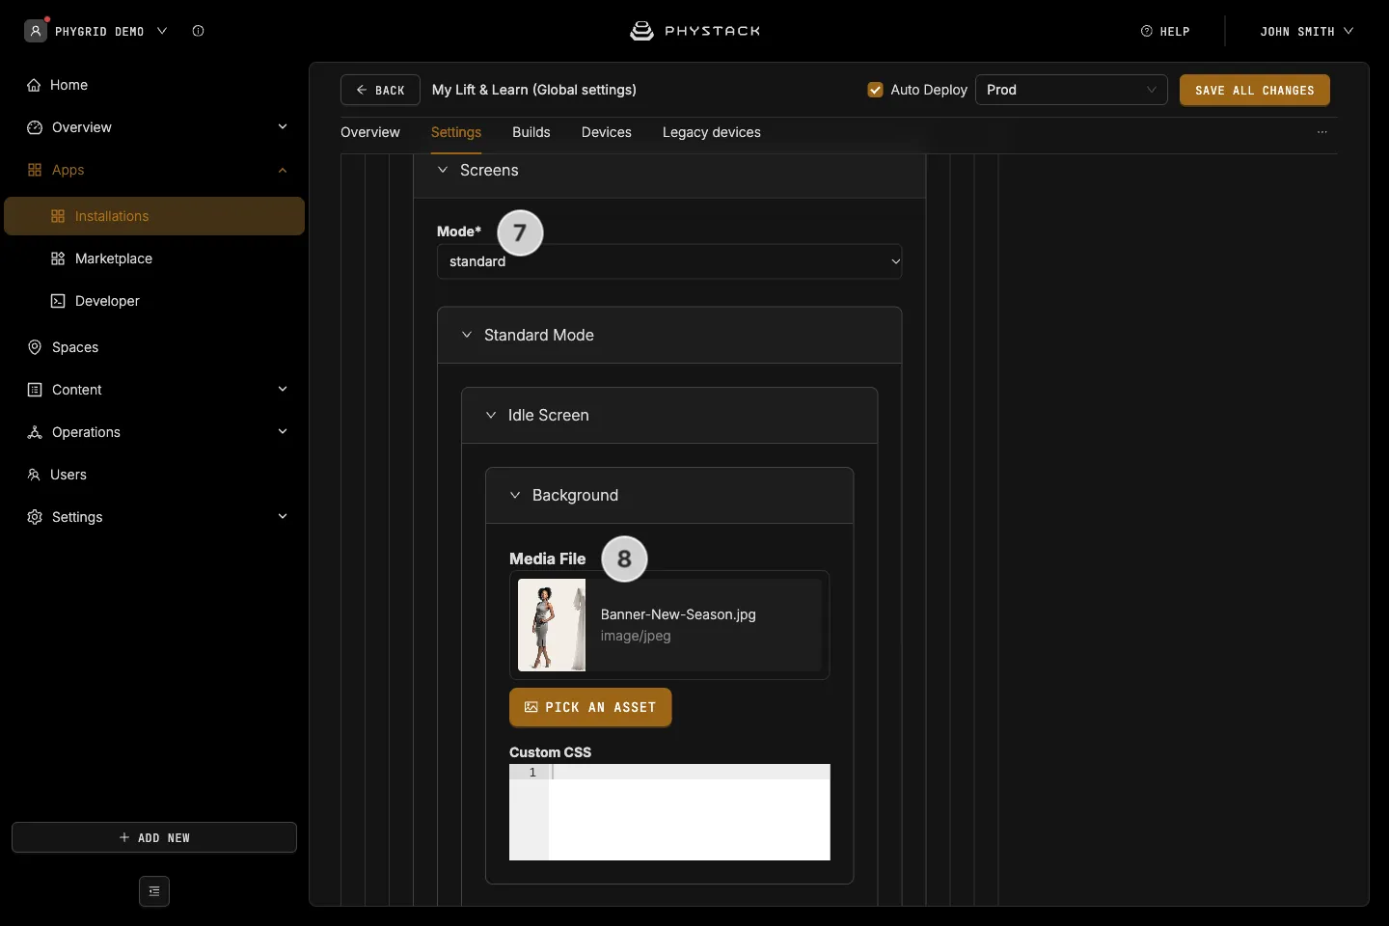1389x926 pixels.
Task: Collapse the Apps sidebar menu chevron
Action: tap(283, 170)
